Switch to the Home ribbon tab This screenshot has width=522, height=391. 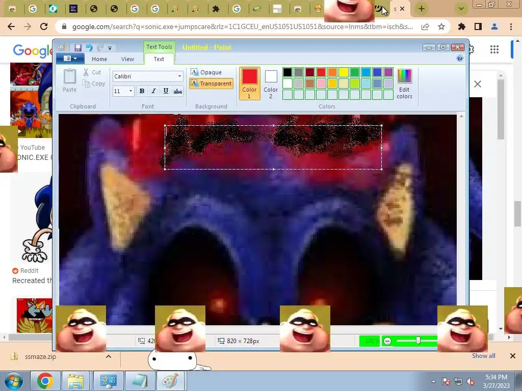click(99, 59)
